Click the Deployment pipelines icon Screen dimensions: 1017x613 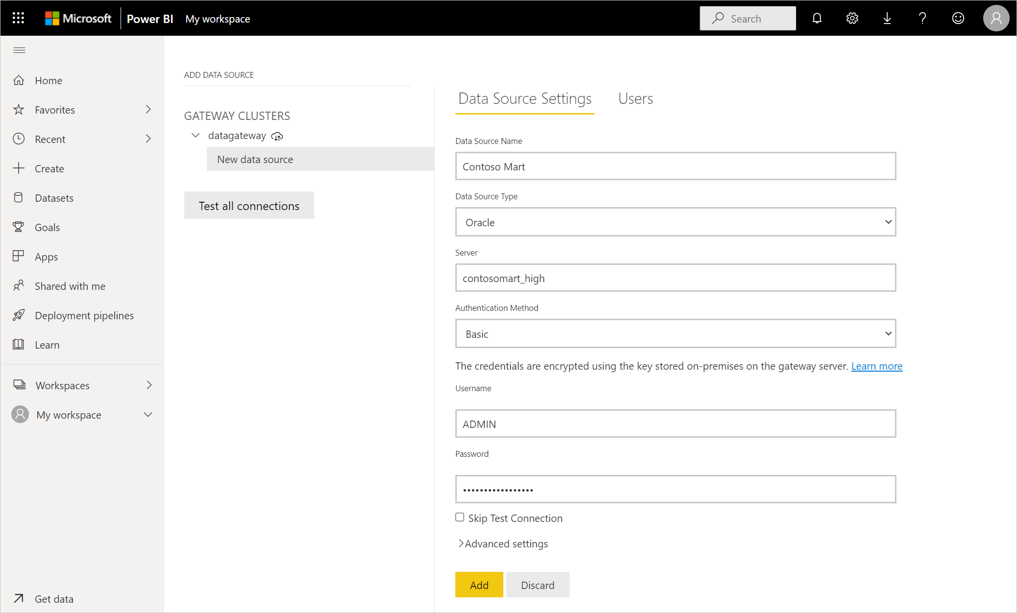tap(19, 315)
